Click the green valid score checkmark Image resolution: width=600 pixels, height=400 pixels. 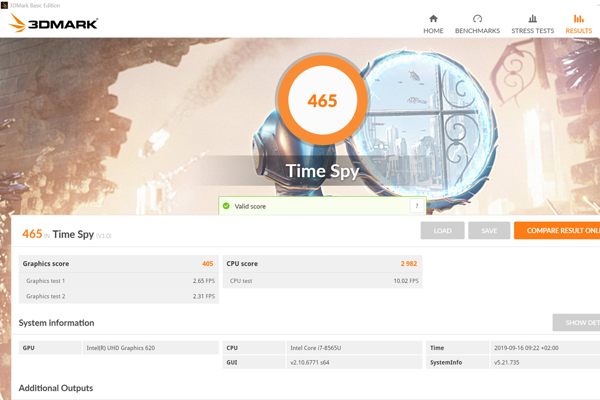tap(226, 206)
